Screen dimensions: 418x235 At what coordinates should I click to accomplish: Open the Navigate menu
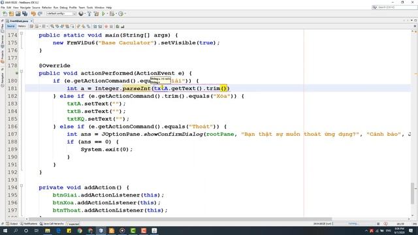(x=25, y=7)
